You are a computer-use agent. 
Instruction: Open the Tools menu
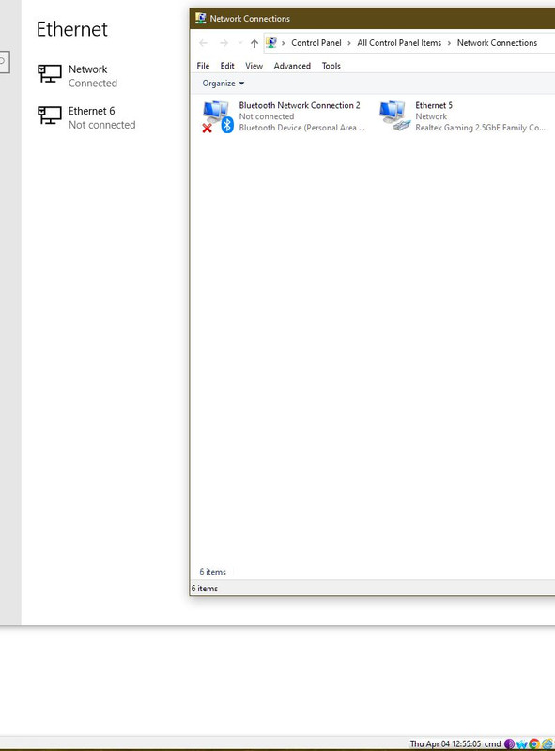tap(331, 66)
